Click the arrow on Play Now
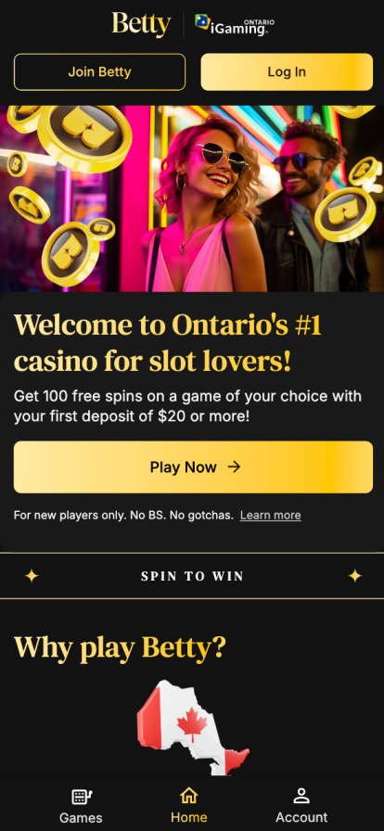Viewport: 384px width, 831px height. [234, 467]
